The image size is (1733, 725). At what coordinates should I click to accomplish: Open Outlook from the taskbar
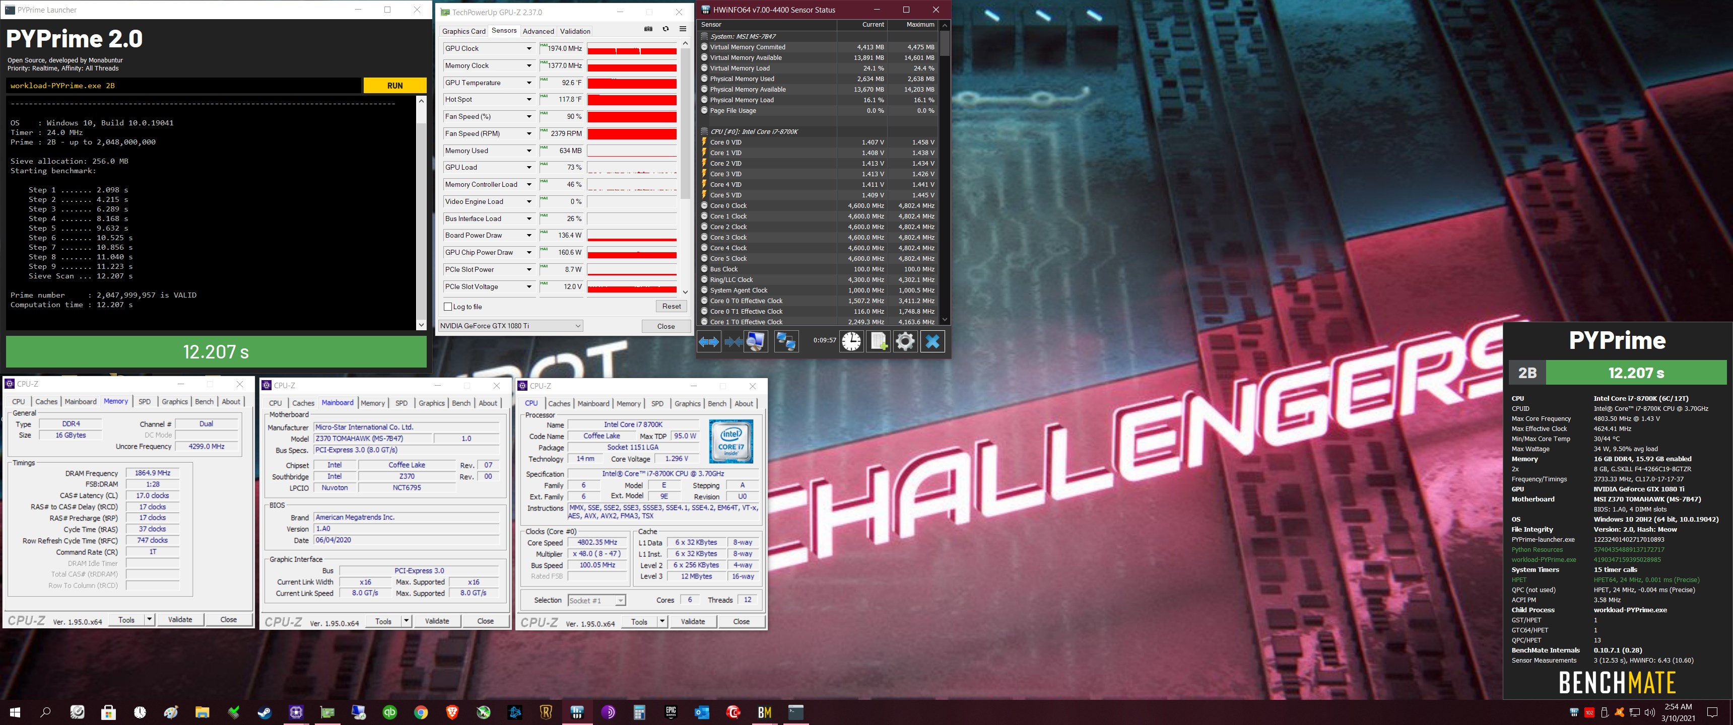(x=702, y=711)
